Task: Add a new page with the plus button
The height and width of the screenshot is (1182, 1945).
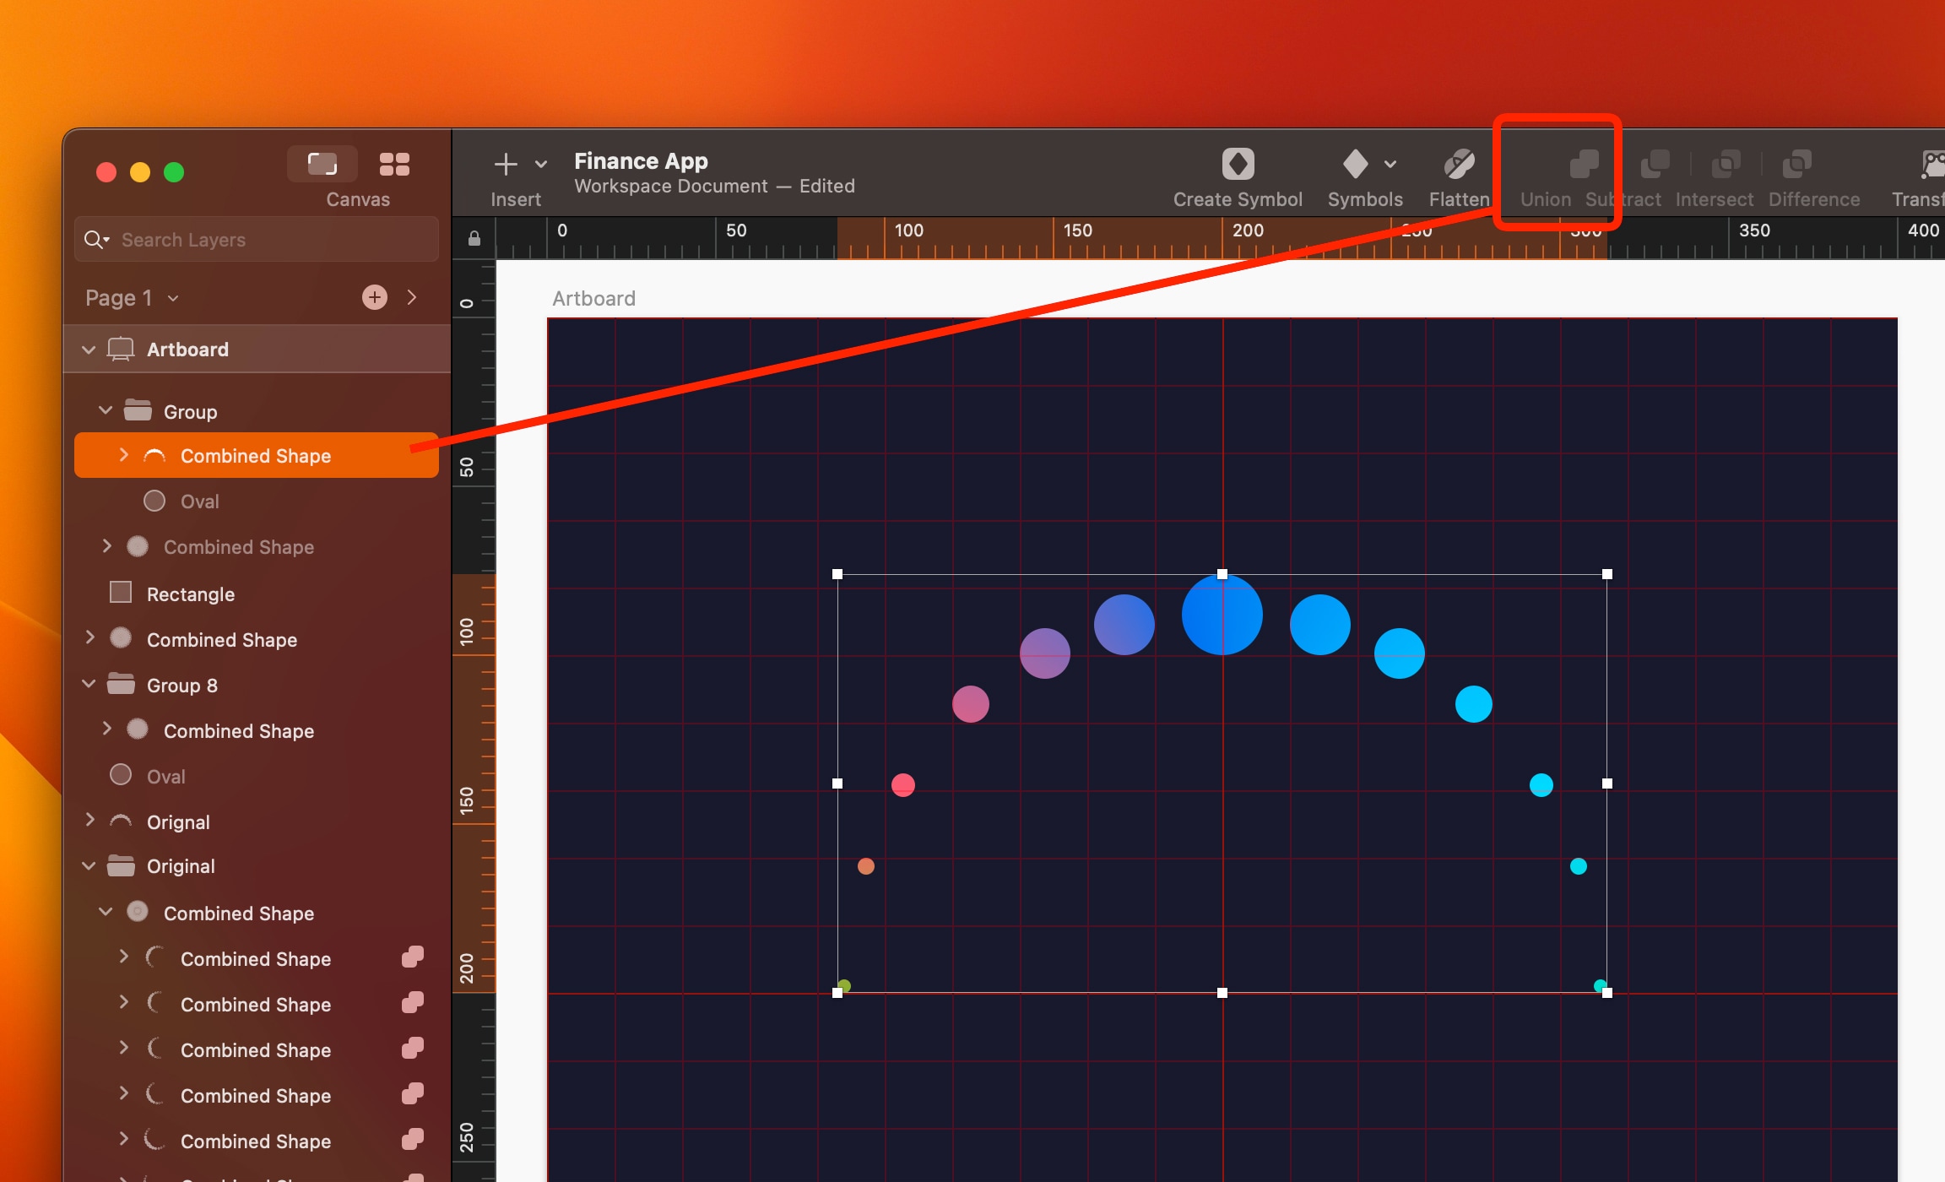Action: click(x=374, y=296)
